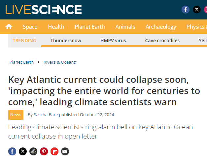View trending topic Thundersnow
This screenshot has width=207, height=160.
(66, 41)
